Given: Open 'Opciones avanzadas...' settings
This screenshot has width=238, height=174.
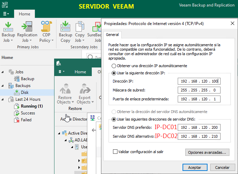Looking at the screenshot, I should pyautogui.click(x=206, y=152).
